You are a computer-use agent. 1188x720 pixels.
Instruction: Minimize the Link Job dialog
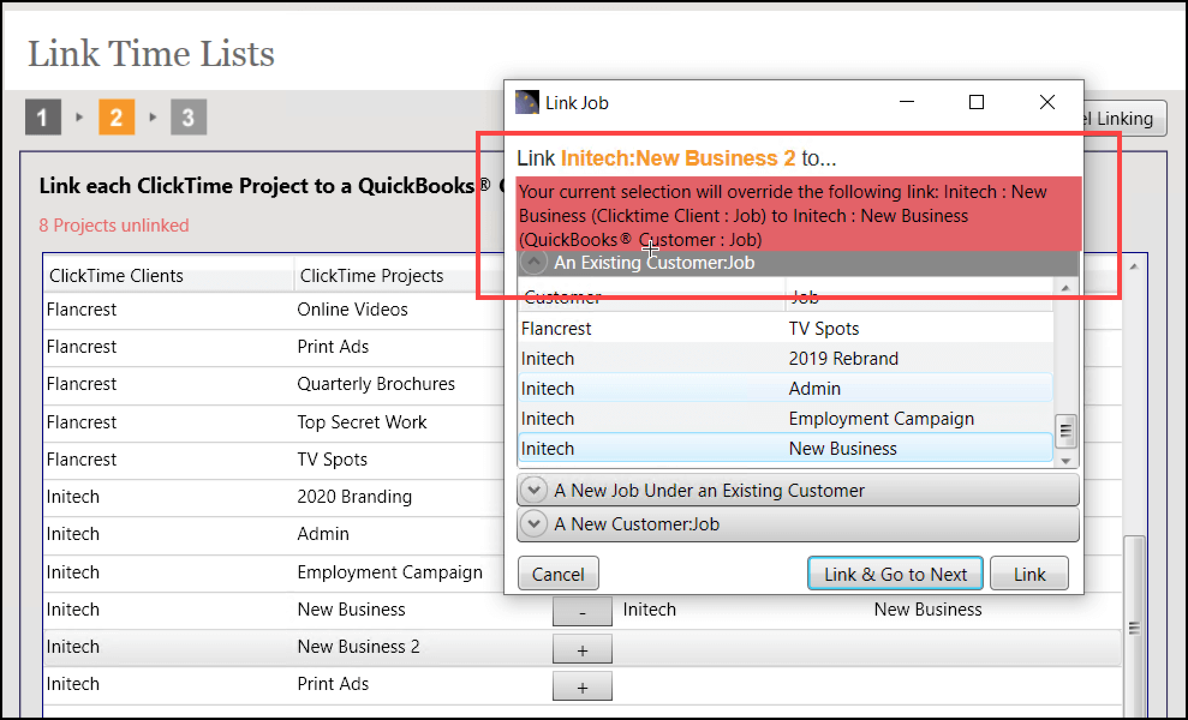point(907,103)
